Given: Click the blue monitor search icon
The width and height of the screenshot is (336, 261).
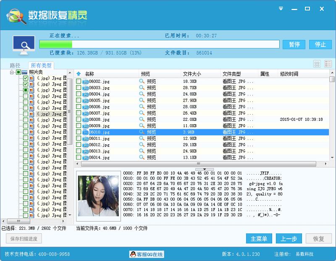Looking at the screenshot, I should (x=24, y=42).
